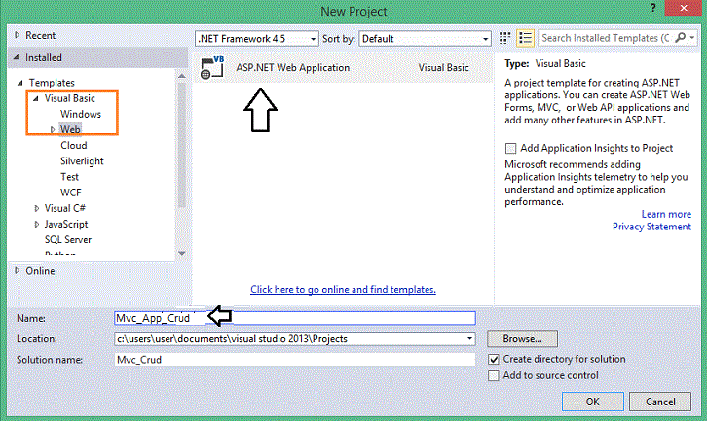Viewport: 707px width, 421px height.
Task: Collapse the Templates tree node
Action: point(20,83)
